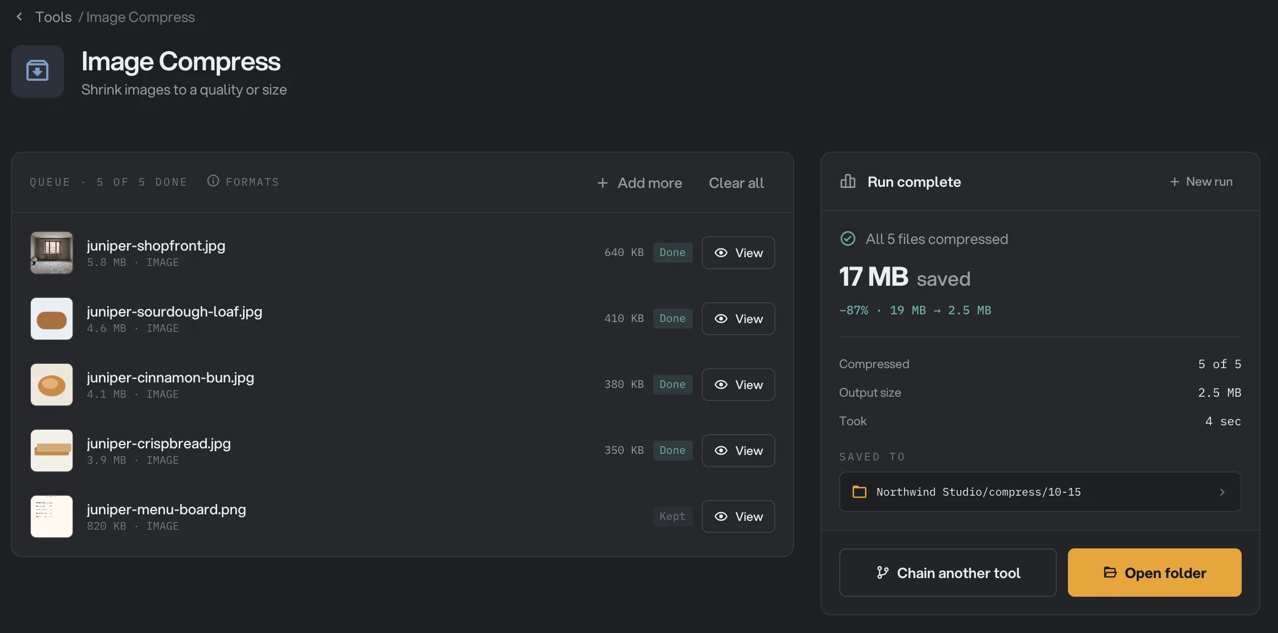Click the Output size 2.5 MB value
The height and width of the screenshot is (633, 1278).
(x=1219, y=393)
